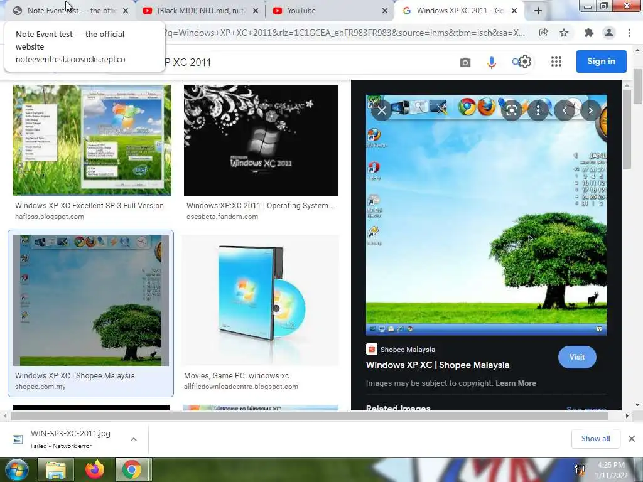Go to the previous preview image
643x482 pixels.
(x=565, y=110)
